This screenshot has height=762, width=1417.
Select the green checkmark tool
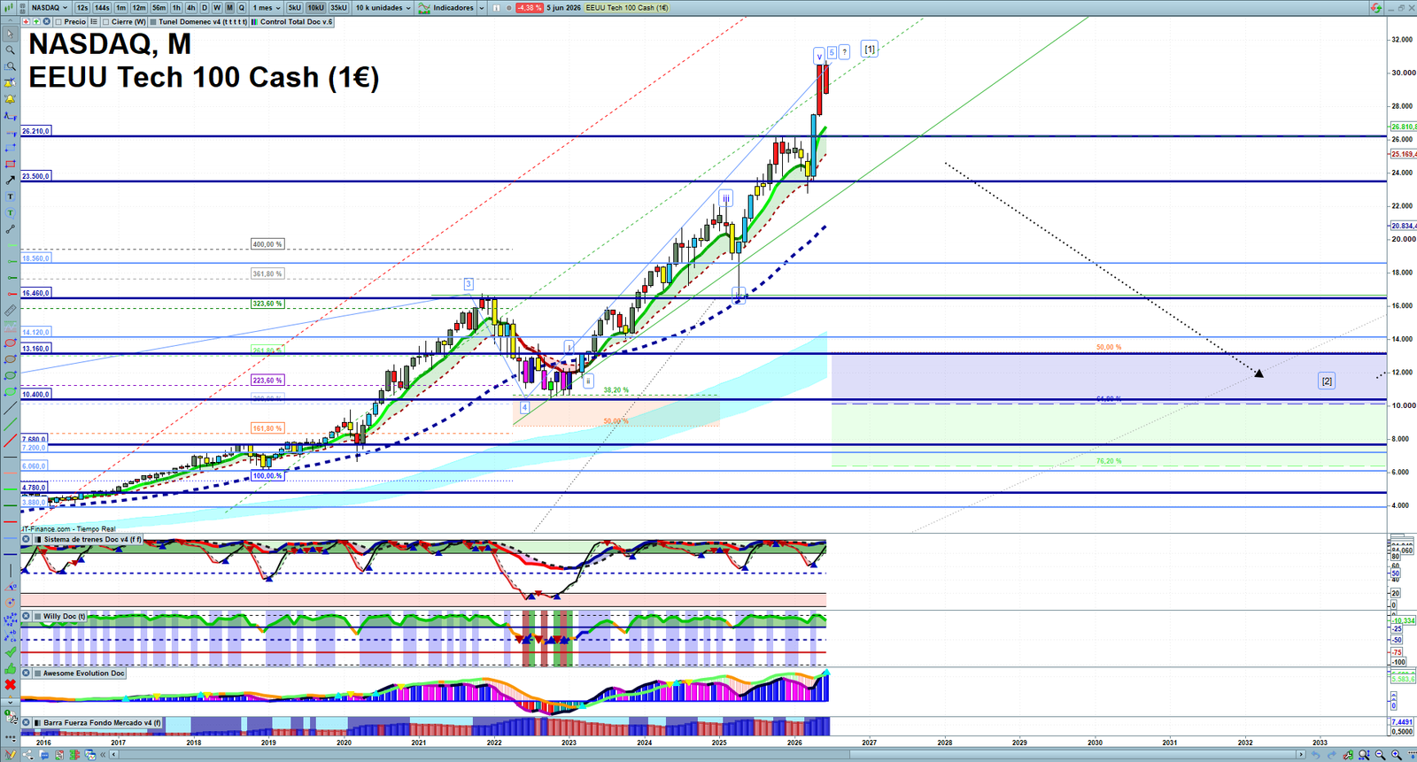[x=10, y=652]
